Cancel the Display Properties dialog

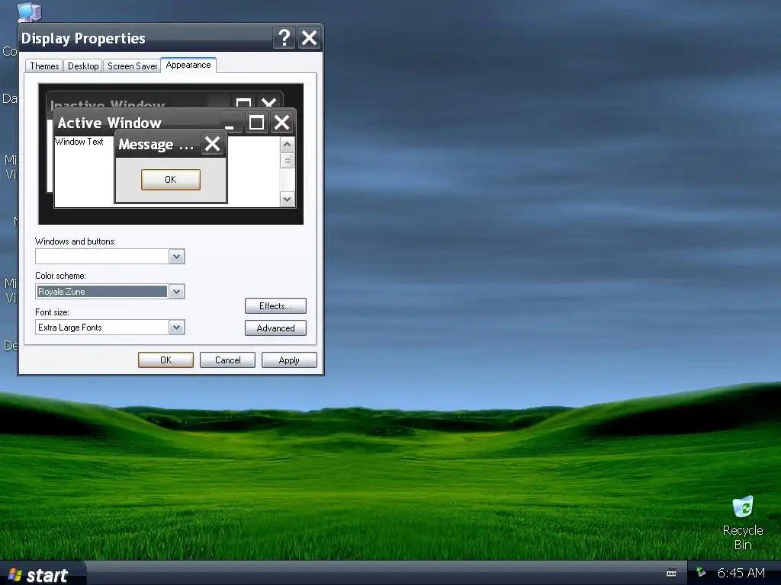pos(227,360)
